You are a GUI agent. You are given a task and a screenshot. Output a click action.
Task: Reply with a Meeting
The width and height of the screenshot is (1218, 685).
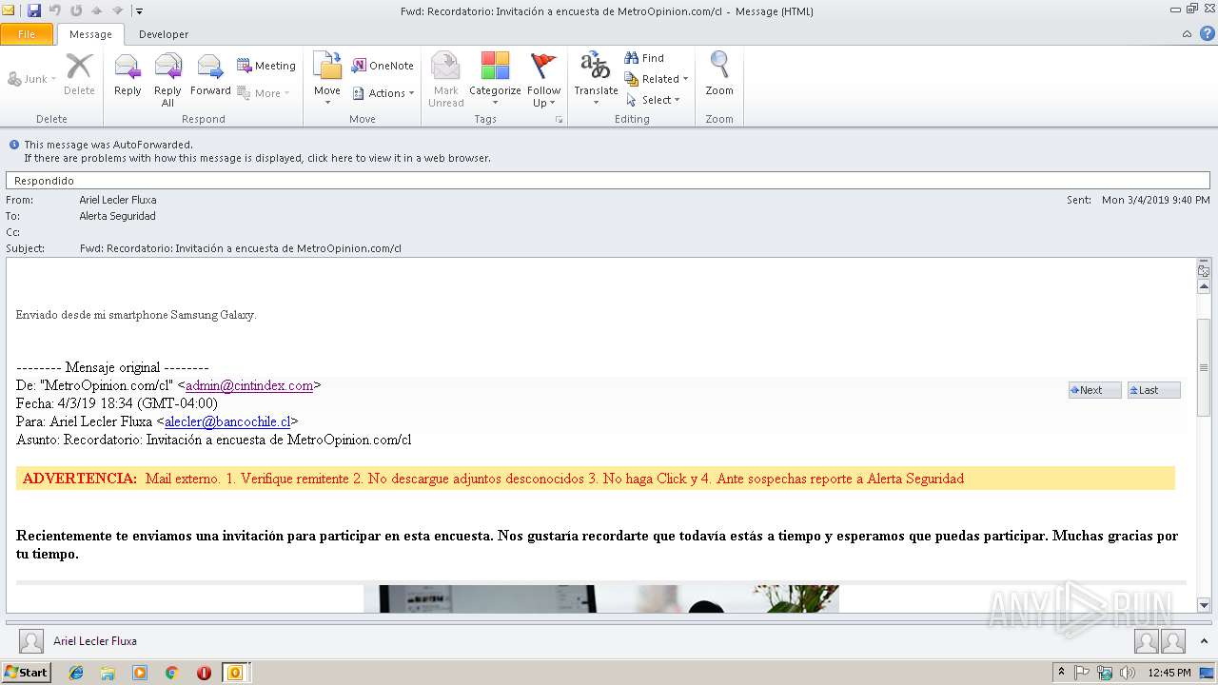[266, 66]
